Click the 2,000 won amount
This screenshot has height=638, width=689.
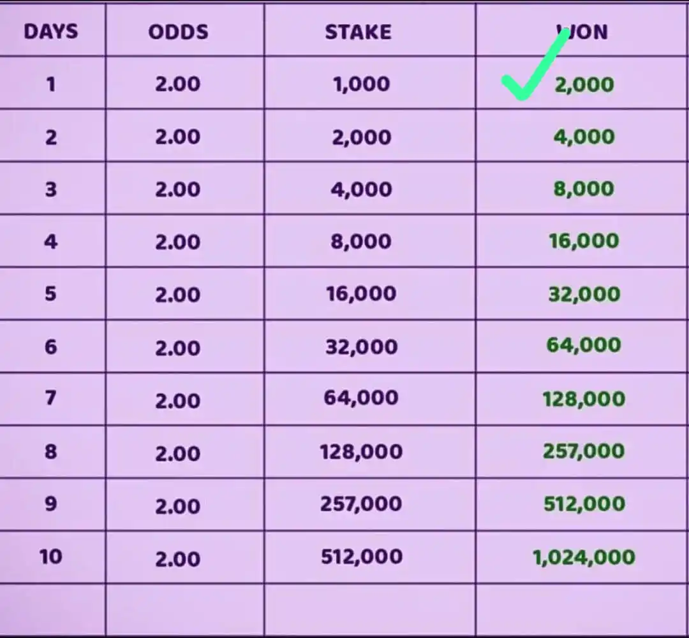pos(584,84)
